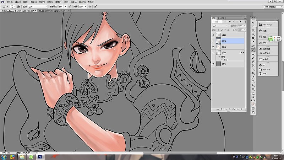Select the Type (T) tool
The image size is (284, 160).
pyautogui.click(x=253, y=81)
